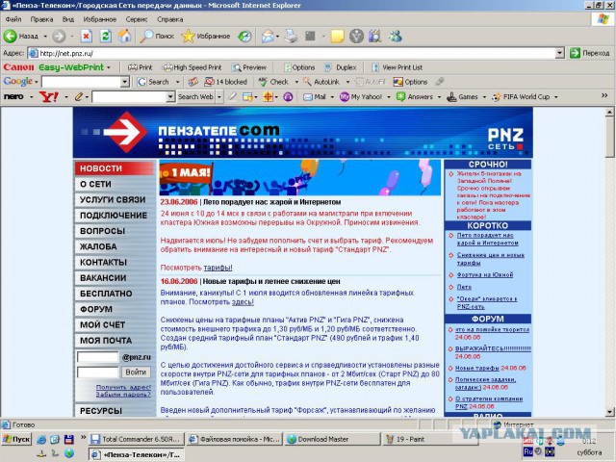This screenshot has height=462, width=616.
Task: Open the Пуск Start button
Action: click(x=16, y=439)
